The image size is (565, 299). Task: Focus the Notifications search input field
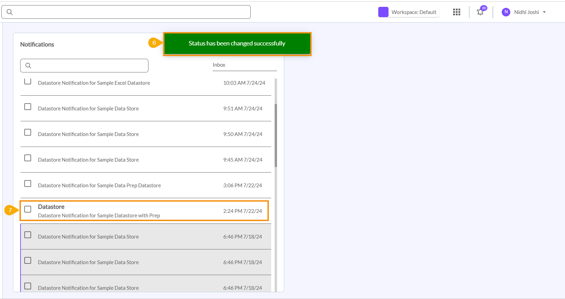89,66
